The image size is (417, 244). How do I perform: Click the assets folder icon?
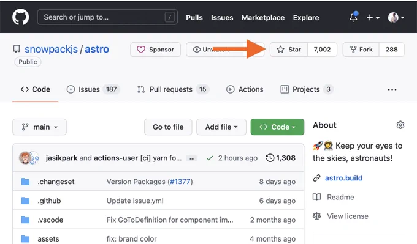point(25,239)
